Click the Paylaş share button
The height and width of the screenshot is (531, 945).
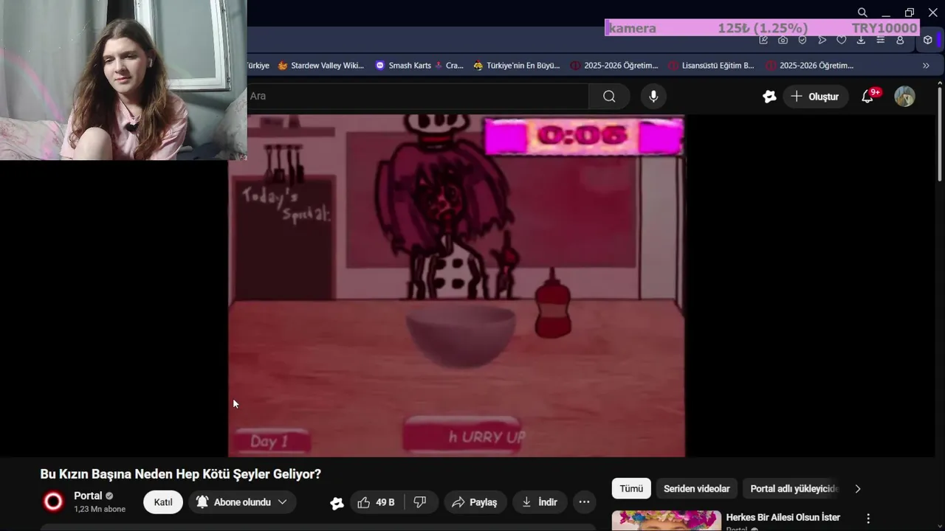pos(475,502)
